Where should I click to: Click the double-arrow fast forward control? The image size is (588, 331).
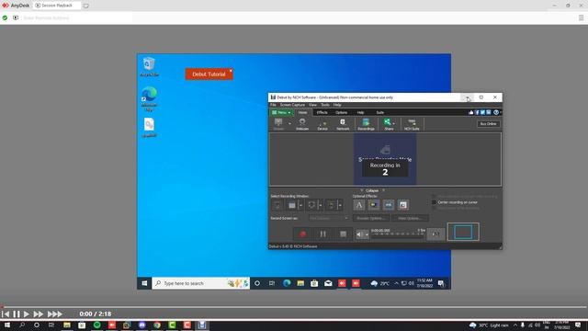[x=39, y=314]
